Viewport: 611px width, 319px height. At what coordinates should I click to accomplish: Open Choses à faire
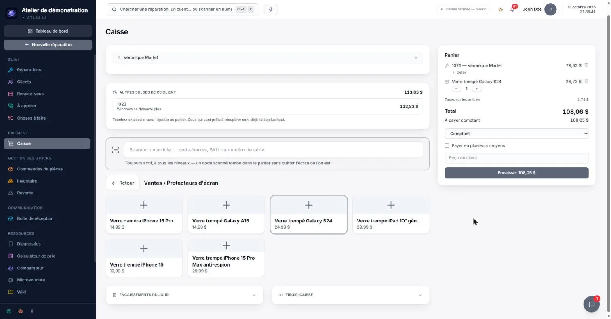[x=47, y=118]
